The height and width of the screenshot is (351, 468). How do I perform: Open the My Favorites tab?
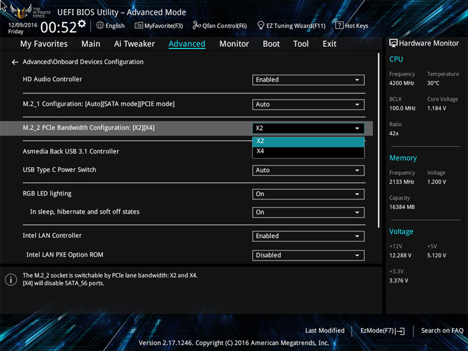click(44, 44)
